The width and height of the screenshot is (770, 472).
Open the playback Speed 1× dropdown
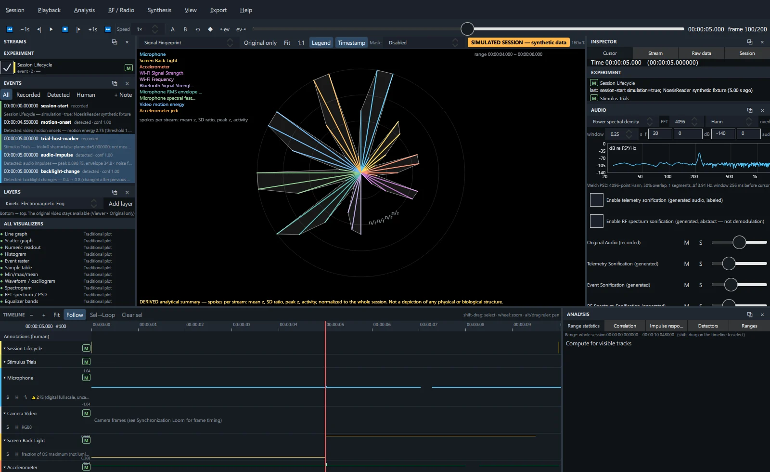pos(147,29)
